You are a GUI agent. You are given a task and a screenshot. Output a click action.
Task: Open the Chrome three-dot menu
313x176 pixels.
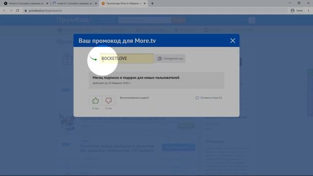click(x=309, y=11)
